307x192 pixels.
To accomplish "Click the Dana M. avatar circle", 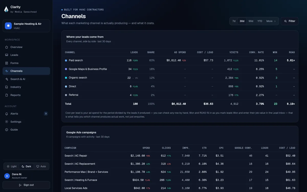I will 7,176.
